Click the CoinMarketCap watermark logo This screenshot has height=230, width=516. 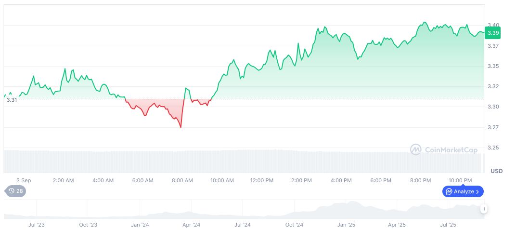416,149
